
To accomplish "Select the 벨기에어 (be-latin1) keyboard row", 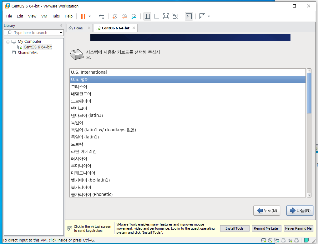I will pos(187,180).
